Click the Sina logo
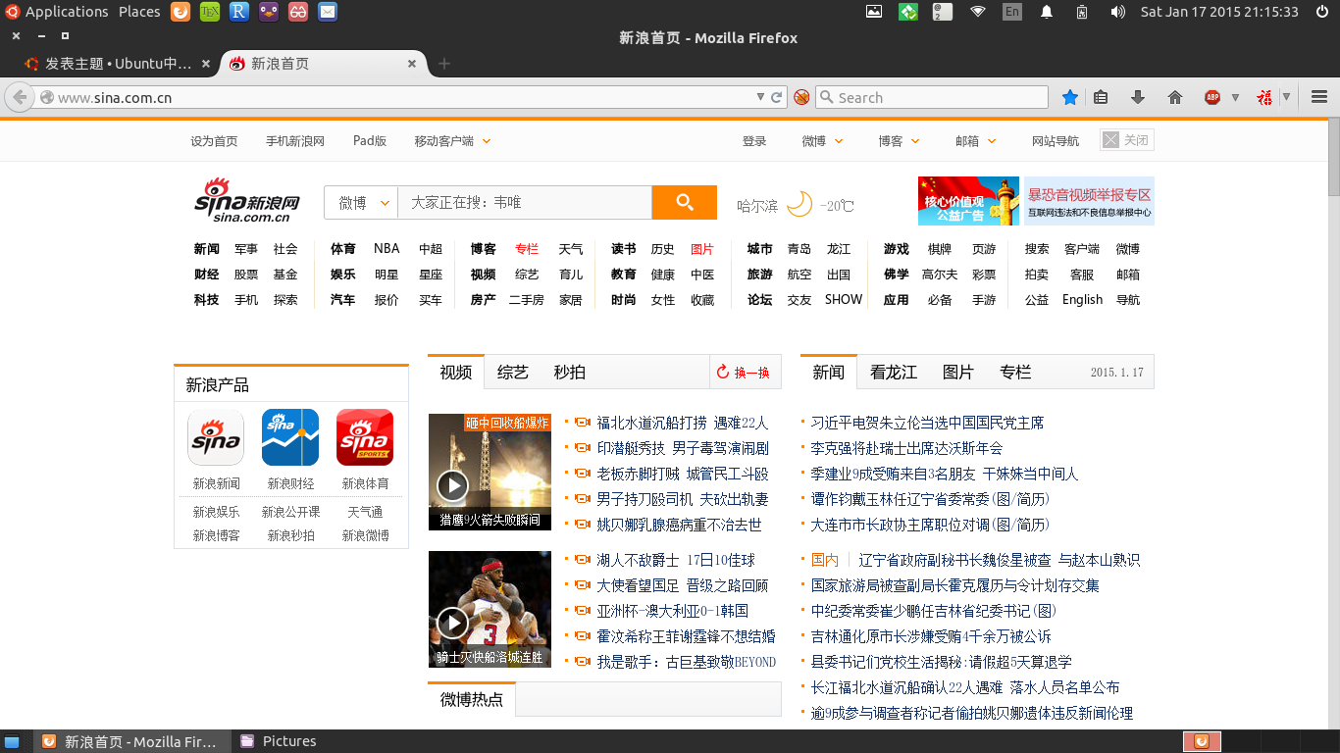The image size is (1340, 753). [x=247, y=200]
